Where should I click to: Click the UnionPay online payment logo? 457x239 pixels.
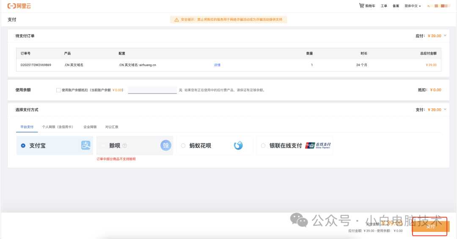point(318,146)
